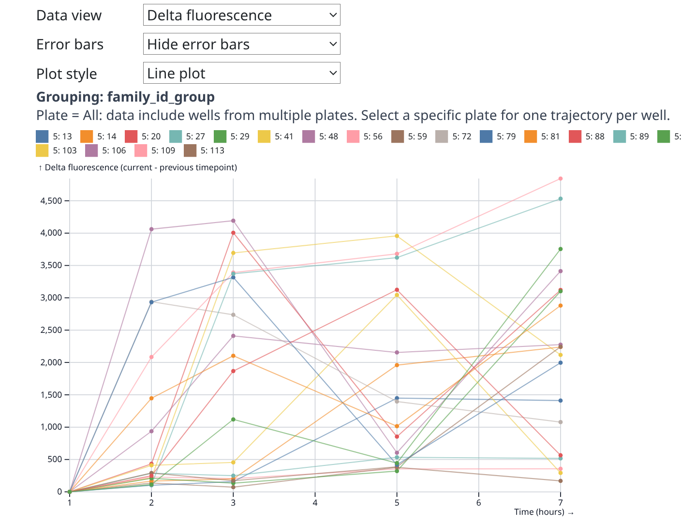Click the purple 5: 48 legend swatch
The height and width of the screenshot is (524, 681).
pos(309,136)
